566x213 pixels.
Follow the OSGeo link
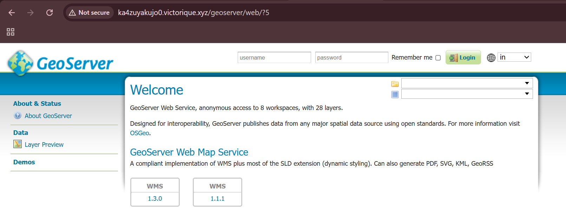(x=139, y=133)
